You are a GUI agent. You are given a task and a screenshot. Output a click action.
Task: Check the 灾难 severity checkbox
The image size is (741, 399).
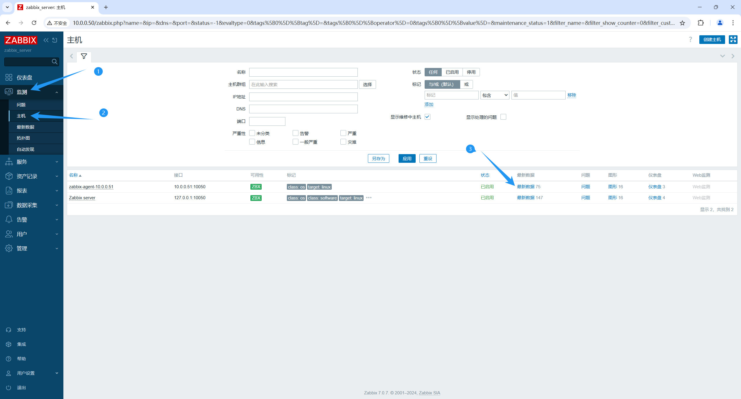pos(343,142)
